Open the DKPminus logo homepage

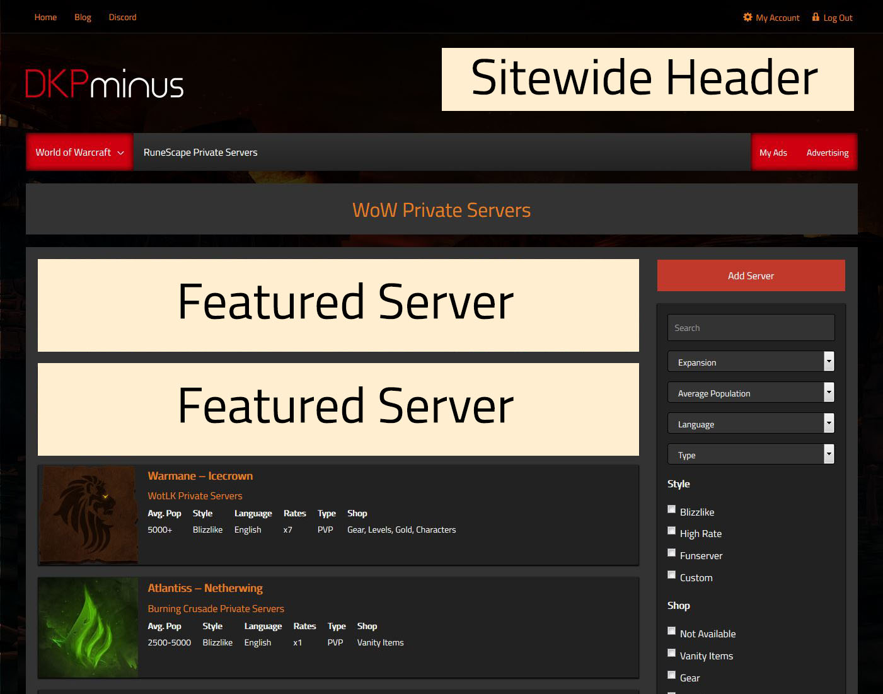(x=105, y=84)
